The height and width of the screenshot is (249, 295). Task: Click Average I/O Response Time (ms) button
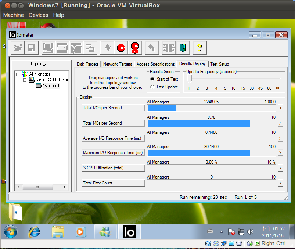pos(113,138)
